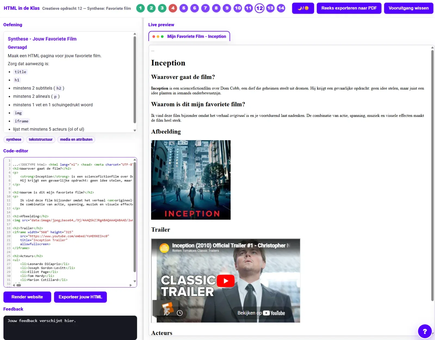Open the help question mark button
This screenshot has height=340, width=435.
(x=425, y=331)
